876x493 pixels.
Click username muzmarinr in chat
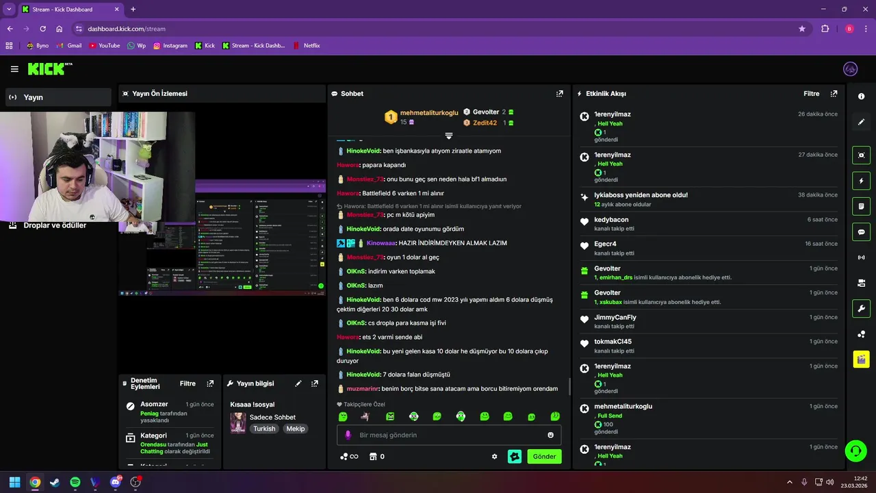362,389
